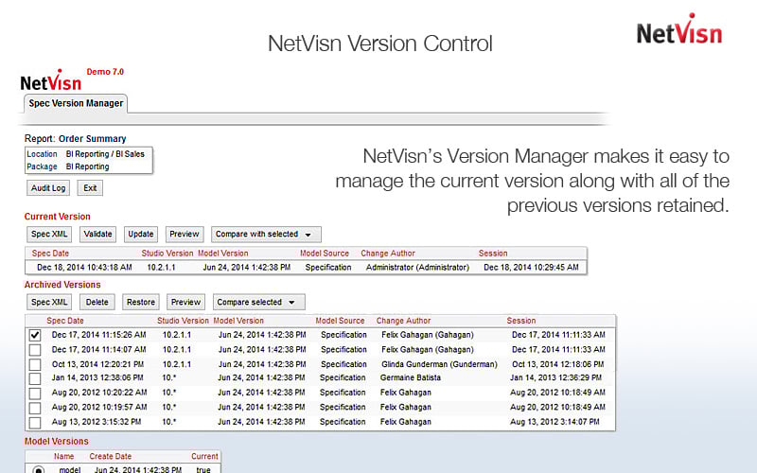The height and width of the screenshot is (473, 757).
Task: Click Update in Current Version
Action: point(141,234)
